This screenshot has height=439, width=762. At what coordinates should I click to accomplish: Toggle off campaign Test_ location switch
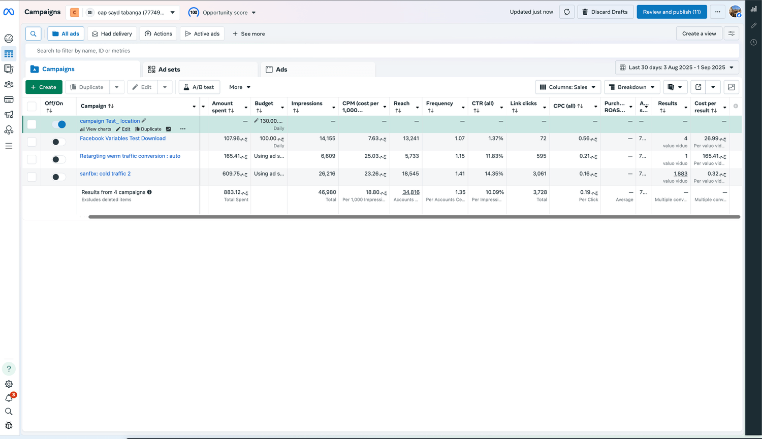(59, 124)
